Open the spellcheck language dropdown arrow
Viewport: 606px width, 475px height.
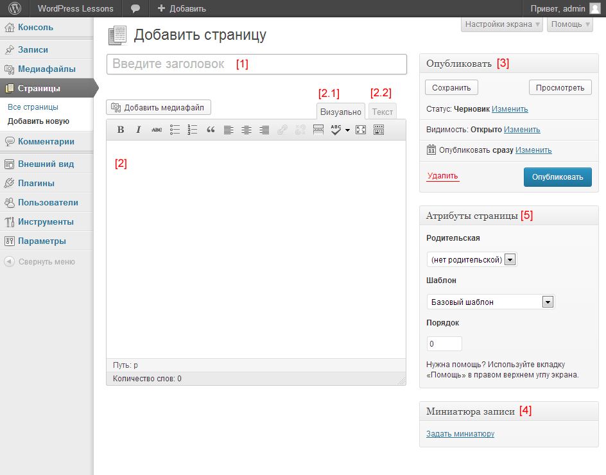point(347,130)
